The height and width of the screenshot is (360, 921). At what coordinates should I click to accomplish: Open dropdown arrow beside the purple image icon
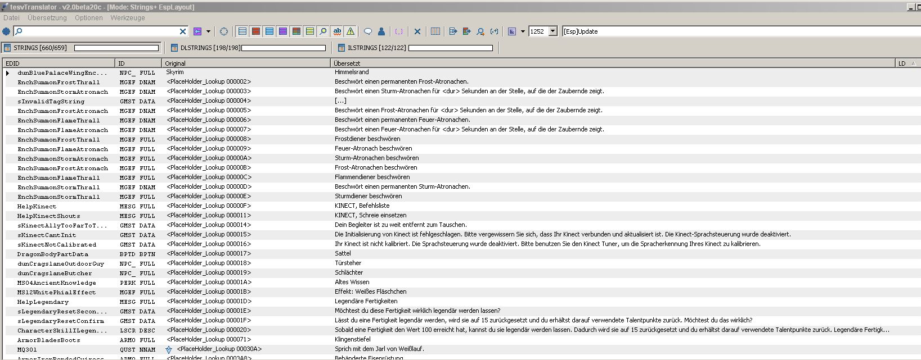[x=523, y=31]
